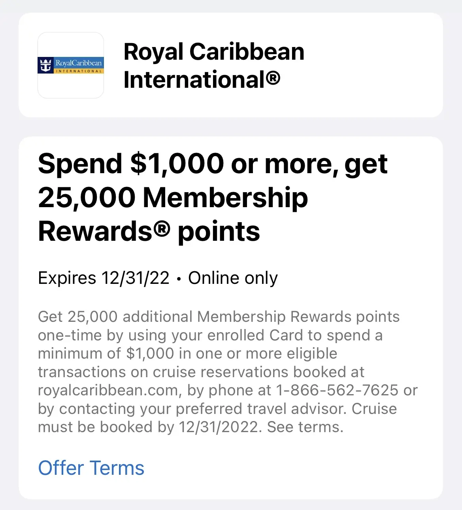Tap the Royal Caribbean logo thumbnail
This screenshot has height=510, width=462.
point(71,65)
